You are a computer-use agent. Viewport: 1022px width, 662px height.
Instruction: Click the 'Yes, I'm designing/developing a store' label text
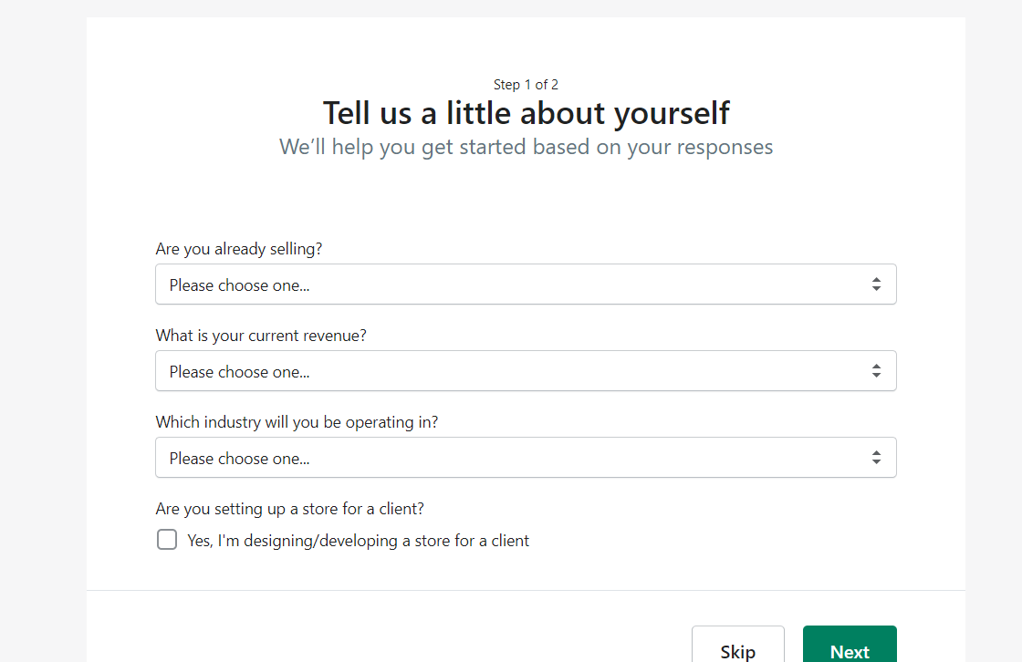click(358, 541)
